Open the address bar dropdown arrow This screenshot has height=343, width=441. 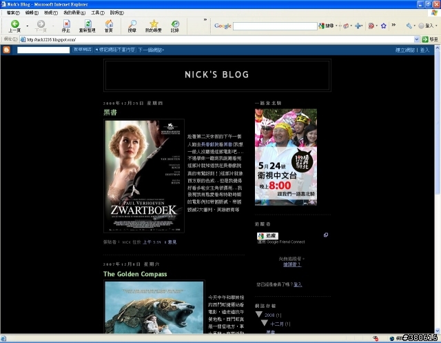tap(417, 40)
